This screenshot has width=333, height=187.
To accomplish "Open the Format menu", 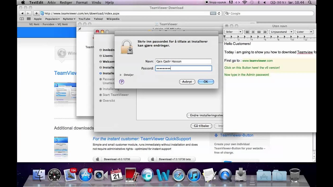I will (82, 2).
